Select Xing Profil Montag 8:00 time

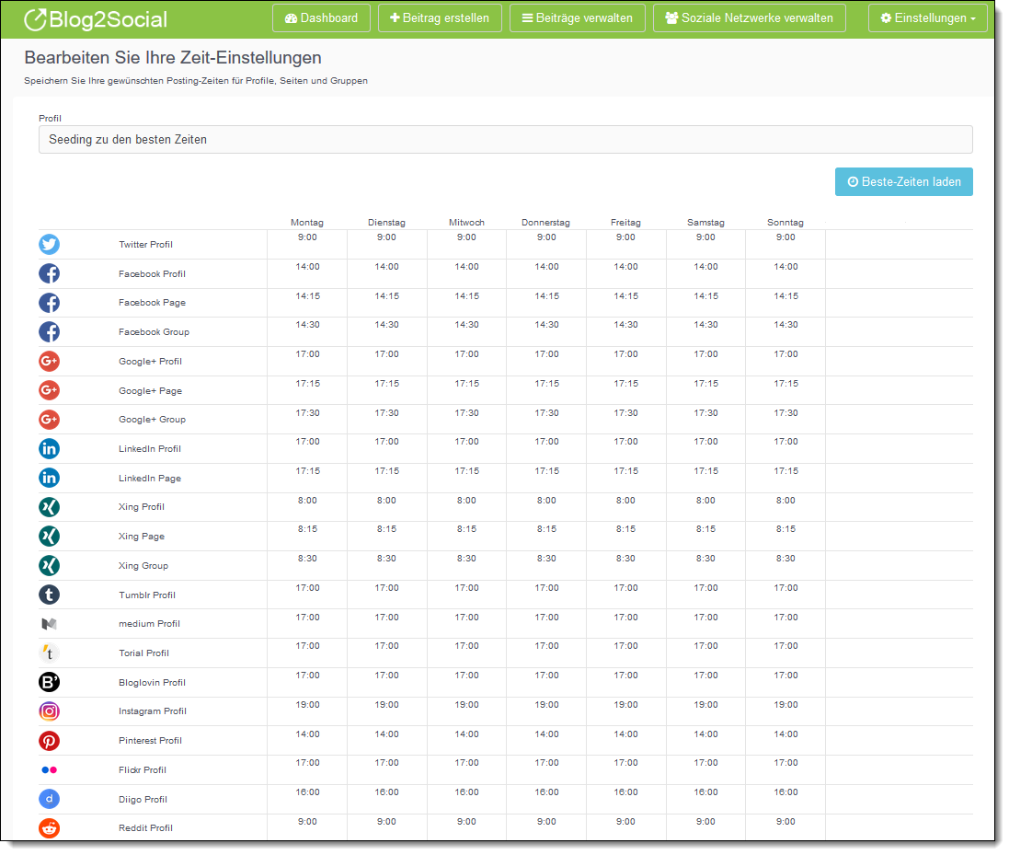pyautogui.click(x=307, y=501)
